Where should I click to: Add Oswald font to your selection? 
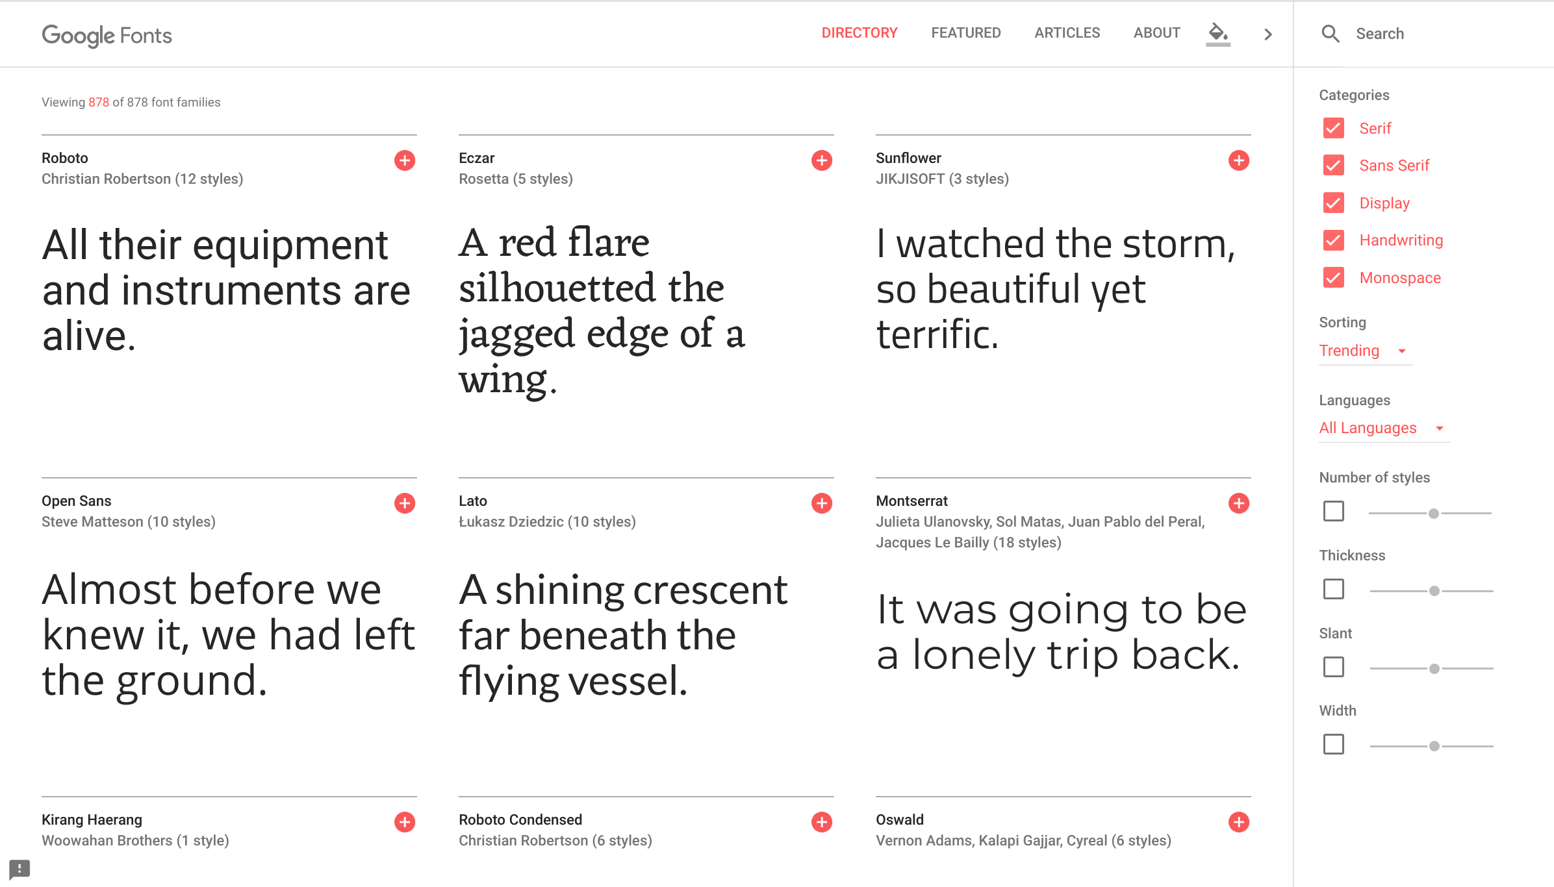pyautogui.click(x=1238, y=821)
